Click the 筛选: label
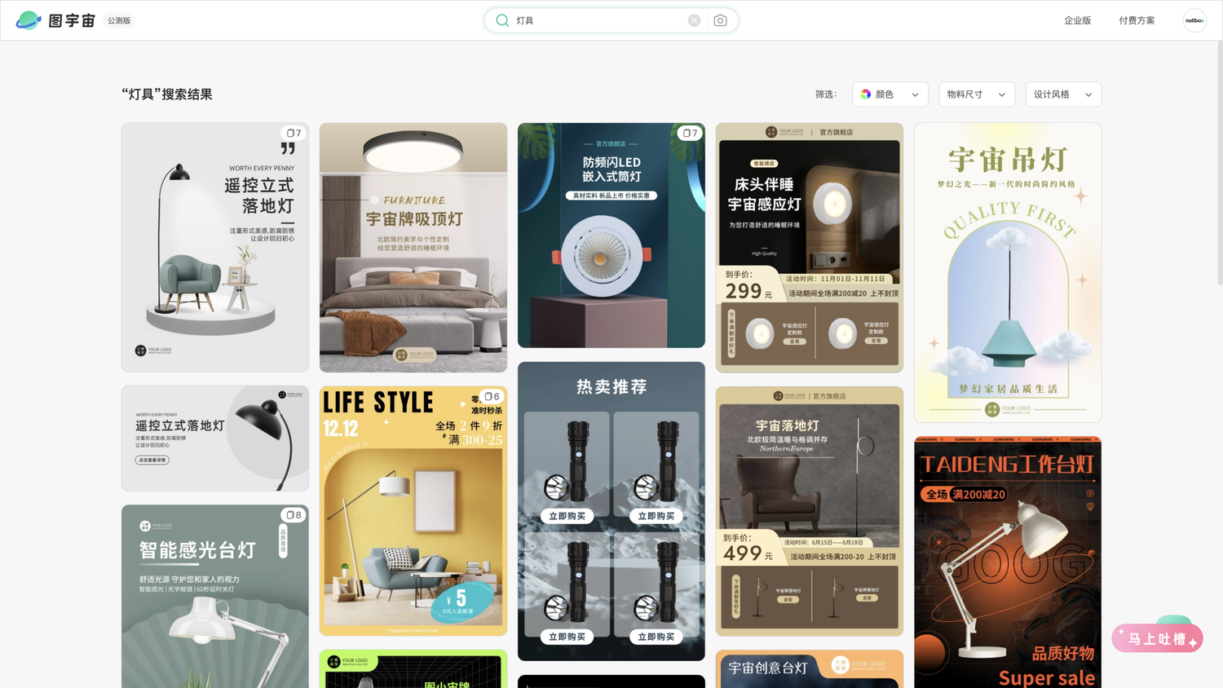The width and height of the screenshot is (1223, 688). click(x=826, y=95)
